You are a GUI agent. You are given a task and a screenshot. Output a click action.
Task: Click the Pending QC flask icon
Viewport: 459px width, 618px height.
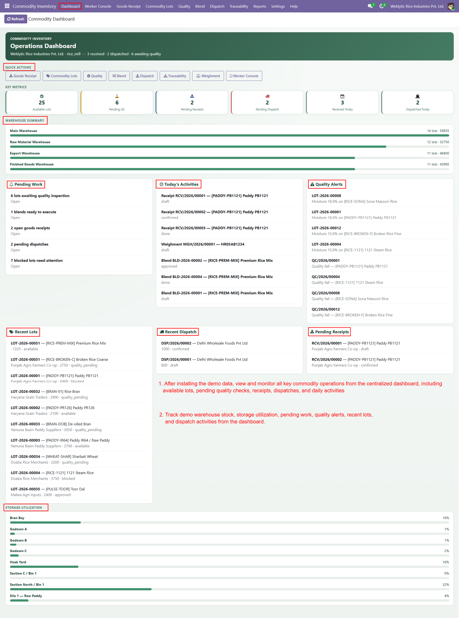117,96
